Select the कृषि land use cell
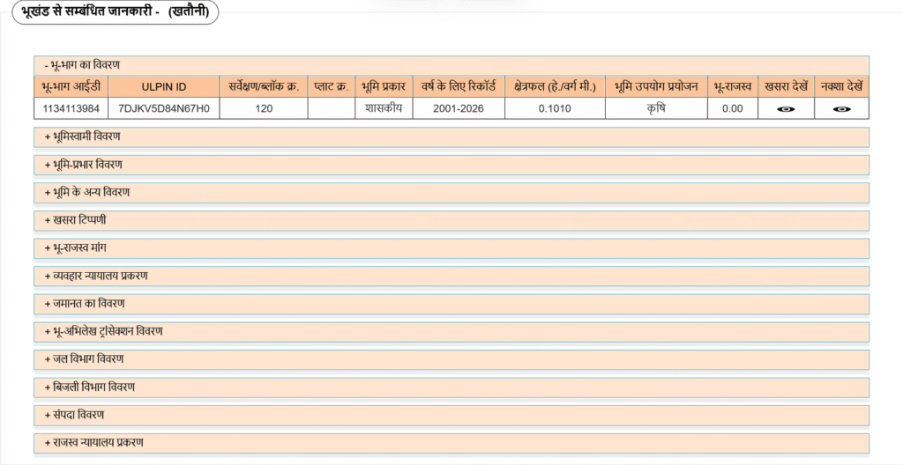The height and width of the screenshot is (465, 903). pos(656,108)
